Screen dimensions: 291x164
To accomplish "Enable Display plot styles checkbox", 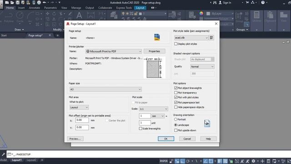I will click(176, 44).
